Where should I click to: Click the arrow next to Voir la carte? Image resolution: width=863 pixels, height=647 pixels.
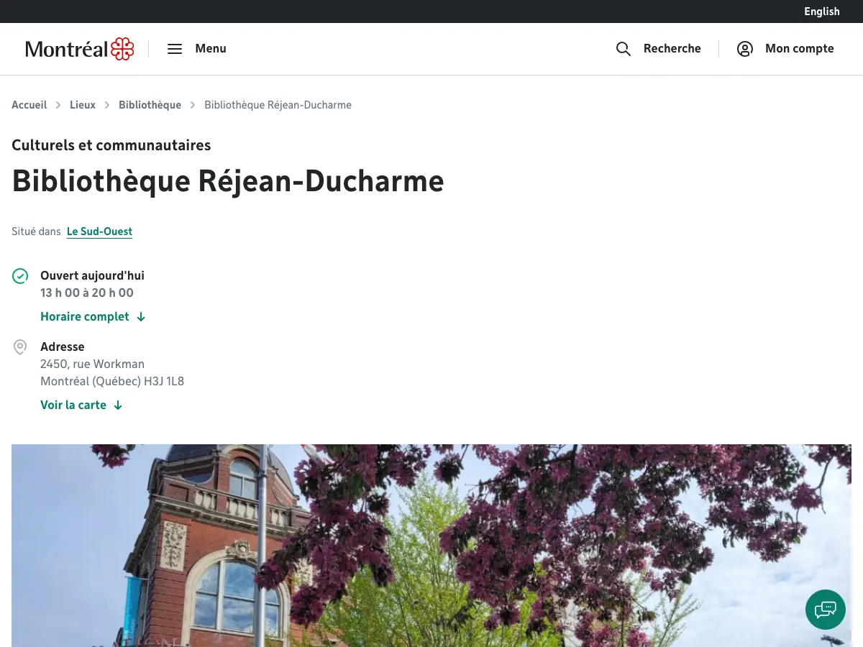coord(118,405)
